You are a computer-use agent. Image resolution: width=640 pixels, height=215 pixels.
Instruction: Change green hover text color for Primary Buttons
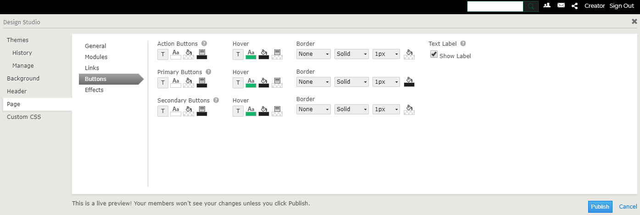click(251, 82)
